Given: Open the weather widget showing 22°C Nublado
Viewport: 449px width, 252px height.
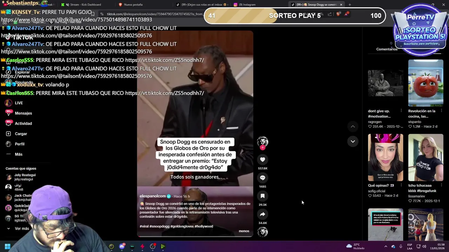Looking at the screenshot, I should tap(356, 246).
